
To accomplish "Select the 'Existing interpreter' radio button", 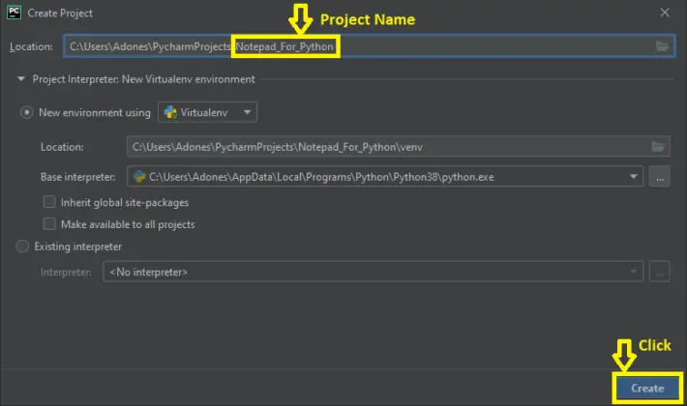I will pos(23,247).
